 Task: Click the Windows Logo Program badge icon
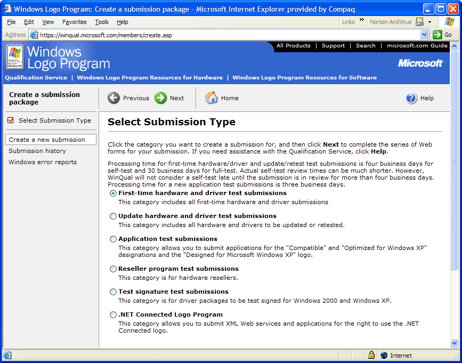point(14,58)
